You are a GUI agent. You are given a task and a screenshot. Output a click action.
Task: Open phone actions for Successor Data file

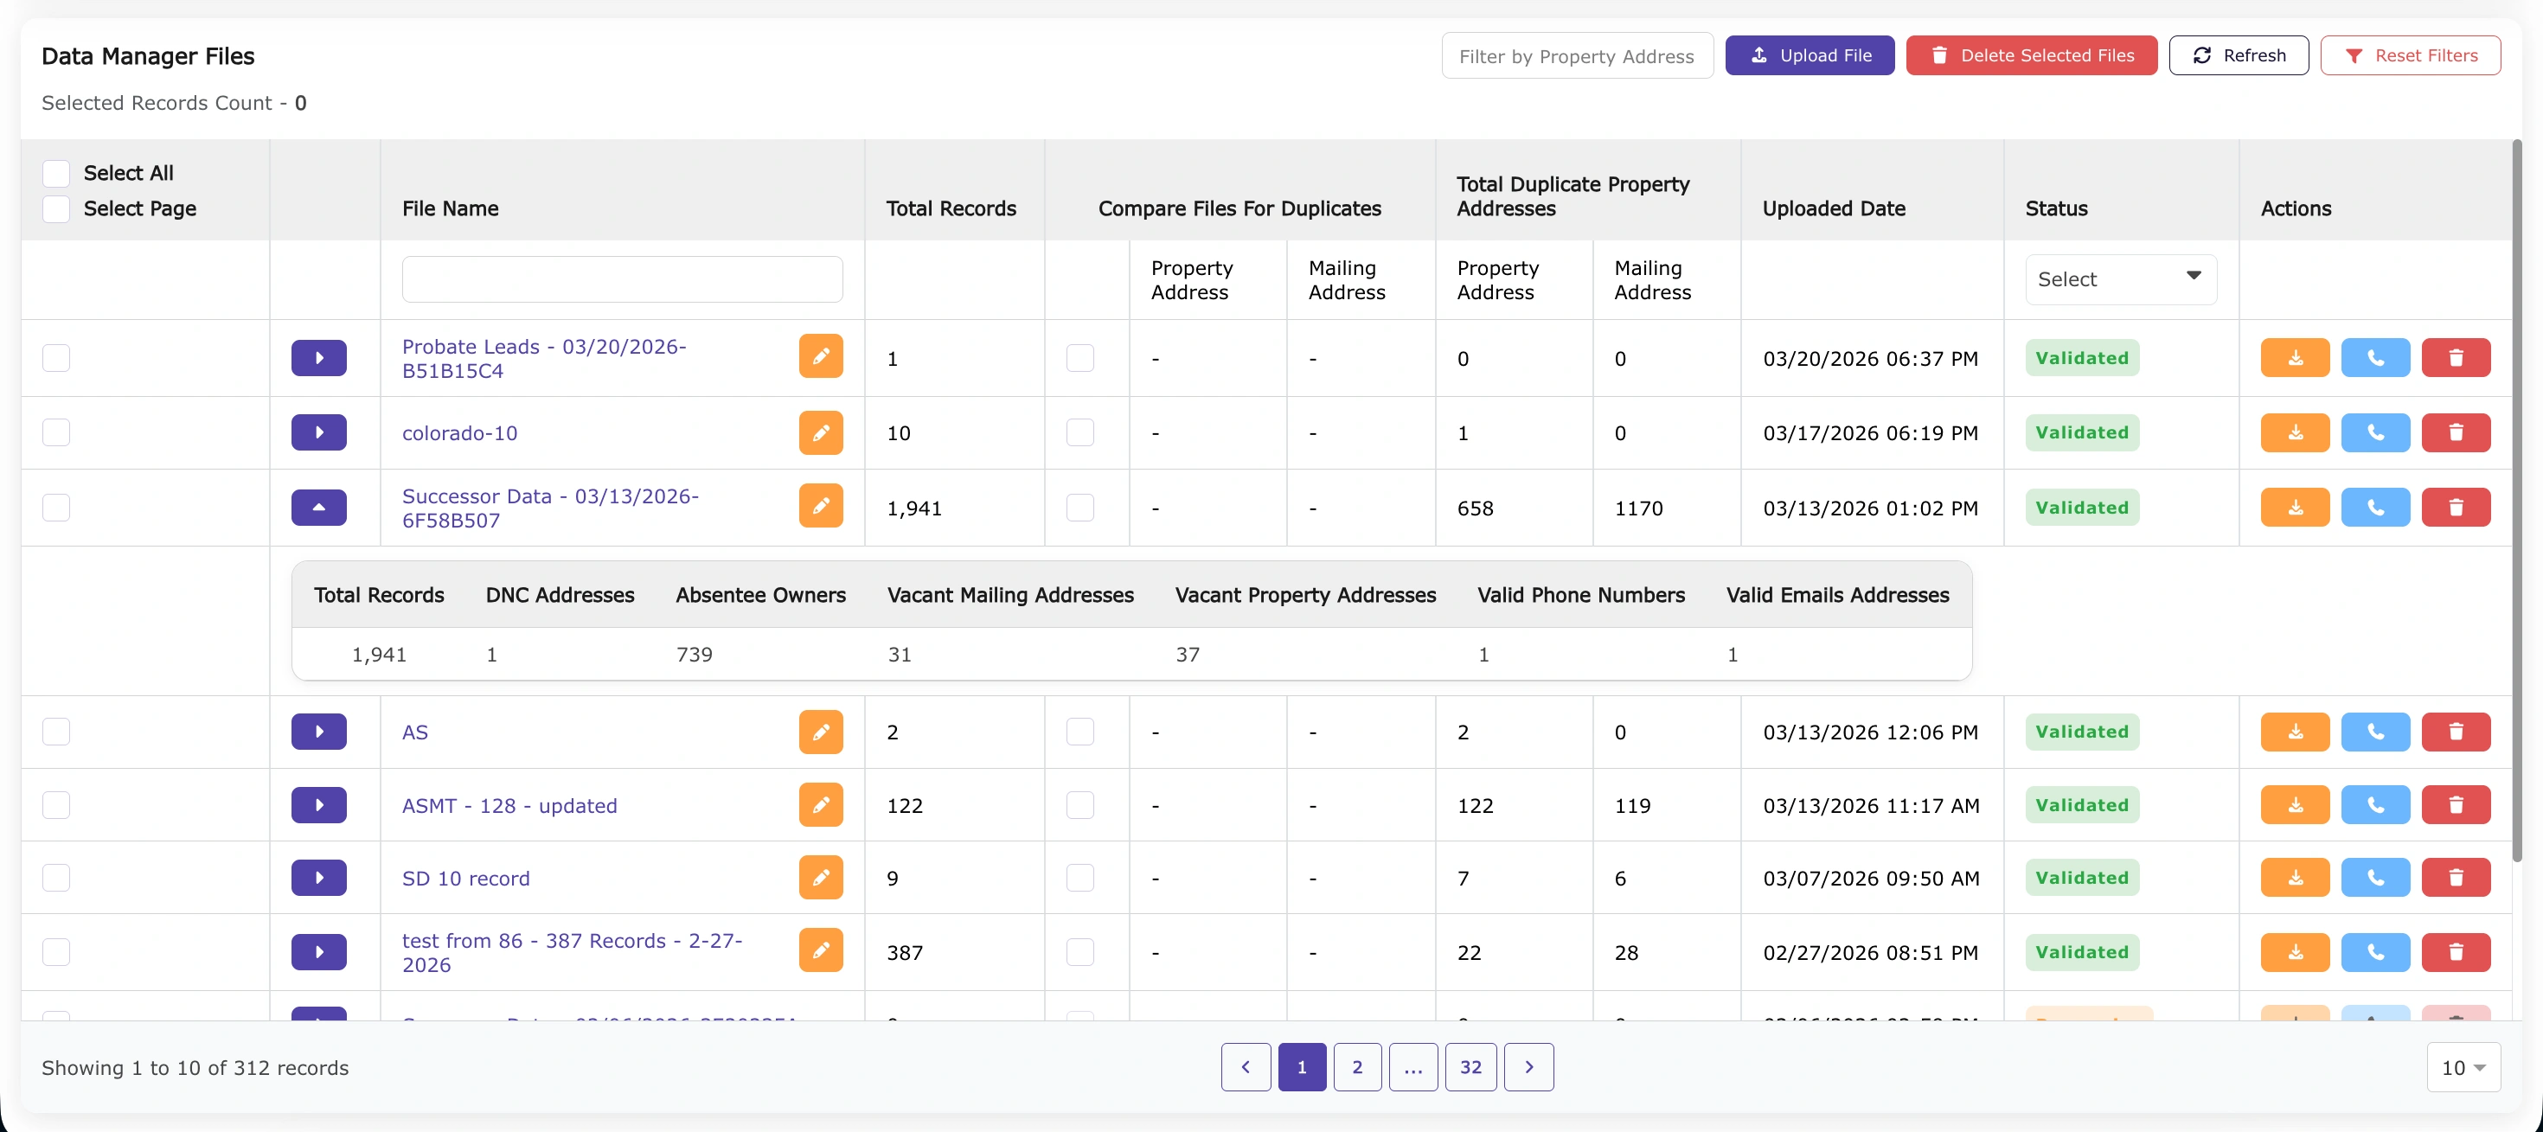coord(2375,506)
